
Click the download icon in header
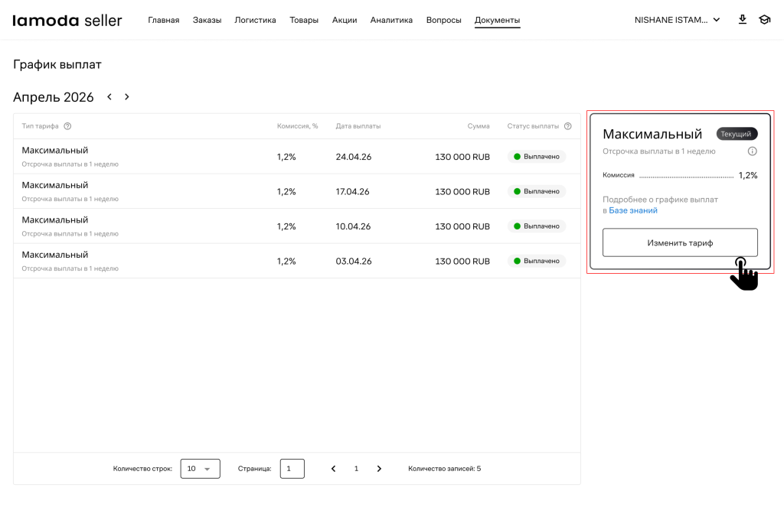pos(742,20)
